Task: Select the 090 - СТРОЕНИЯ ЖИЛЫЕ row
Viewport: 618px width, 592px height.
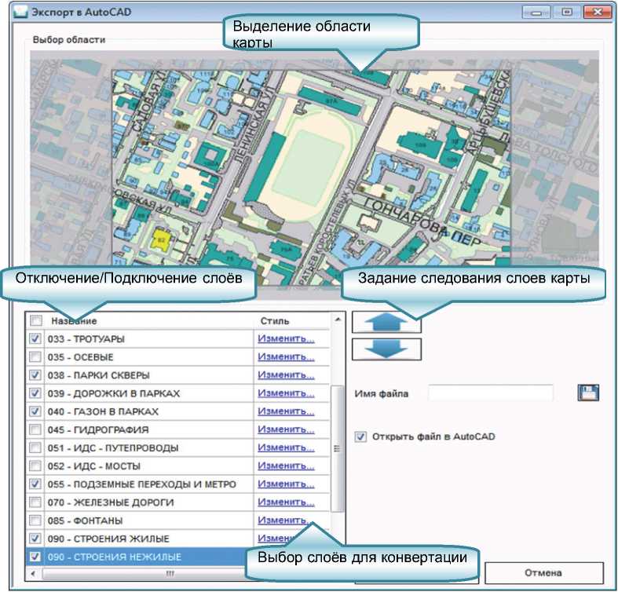Action: click(178, 539)
